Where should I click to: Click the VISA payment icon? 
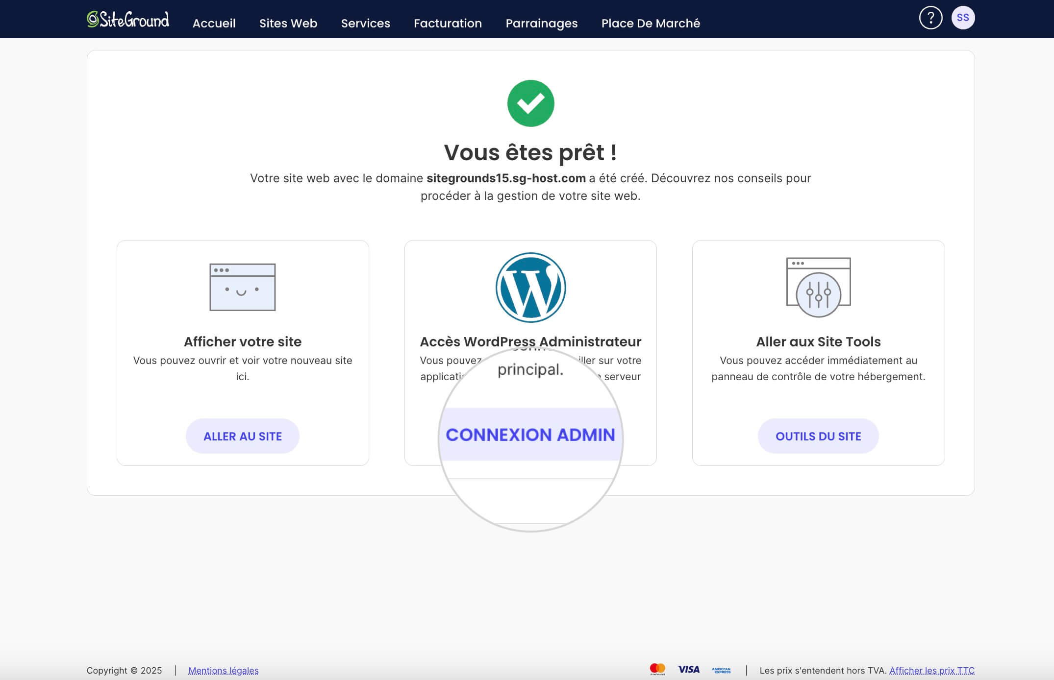pyautogui.click(x=689, y=669)
